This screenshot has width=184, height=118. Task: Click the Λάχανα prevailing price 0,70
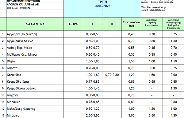(131, 95)
